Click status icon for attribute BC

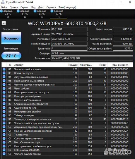pyautogui.click(x=4, y=115)
